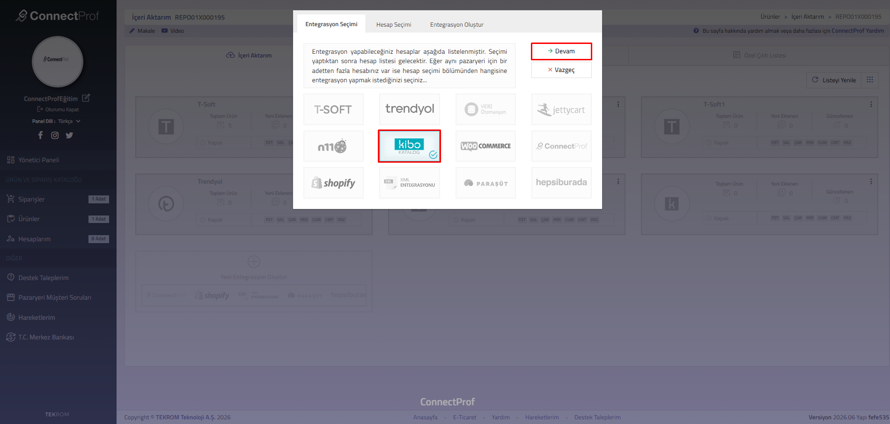The image size is (890, 424).
Task: Edit profile via pencil icon beside ConnectProfEğitim
Action: pyautogui.click(x=86, y=98)
